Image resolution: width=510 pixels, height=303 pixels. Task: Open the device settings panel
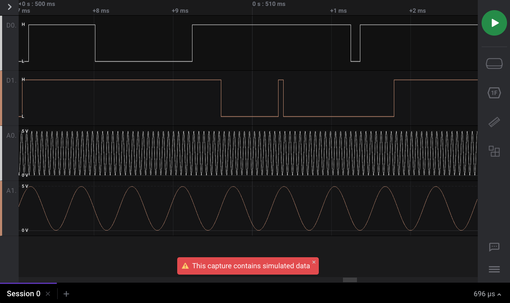[494, 63]
